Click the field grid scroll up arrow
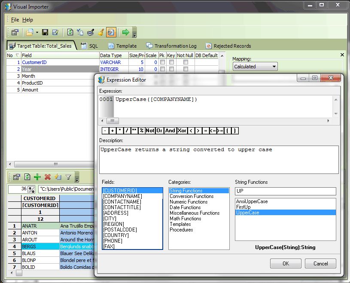Image resolution: width=350 pixels, height=283 pixels. [222, 55]
